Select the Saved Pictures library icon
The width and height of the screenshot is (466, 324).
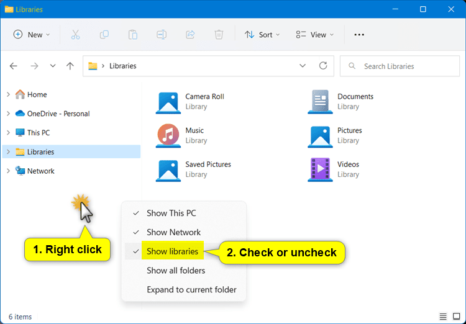[168, 171]
